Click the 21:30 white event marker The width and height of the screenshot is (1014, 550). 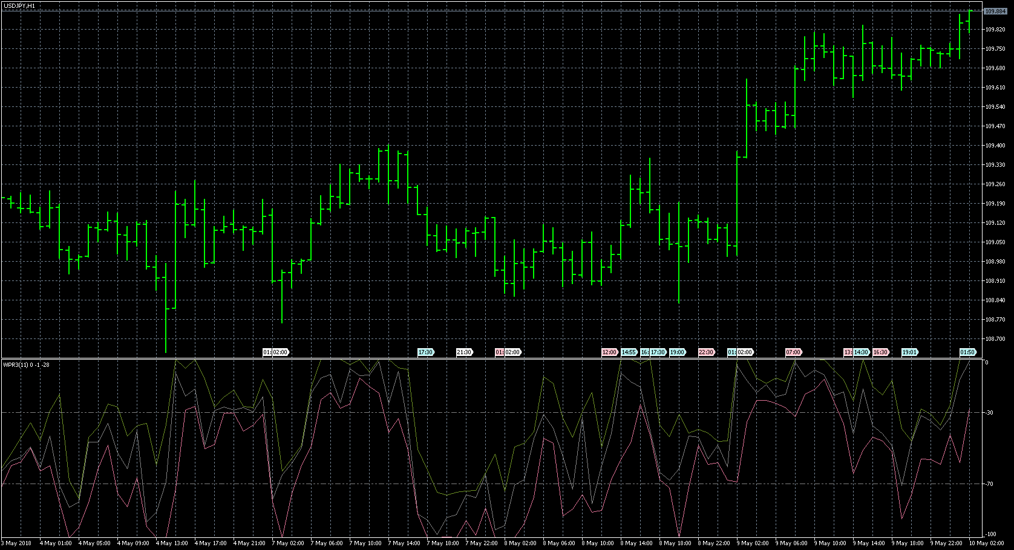pyautogui.click(x=464, y=352)
